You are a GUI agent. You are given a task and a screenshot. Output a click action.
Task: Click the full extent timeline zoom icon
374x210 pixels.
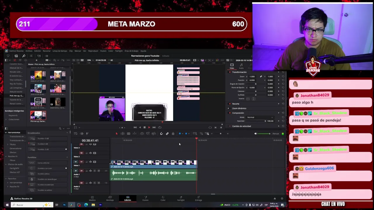tap(195, 134)
